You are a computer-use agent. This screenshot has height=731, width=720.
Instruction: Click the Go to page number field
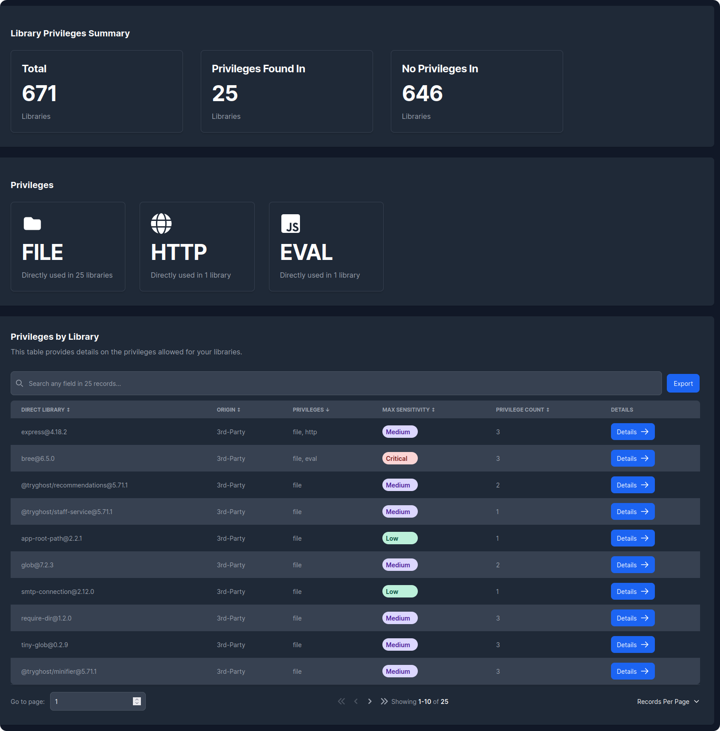point(98,701)
